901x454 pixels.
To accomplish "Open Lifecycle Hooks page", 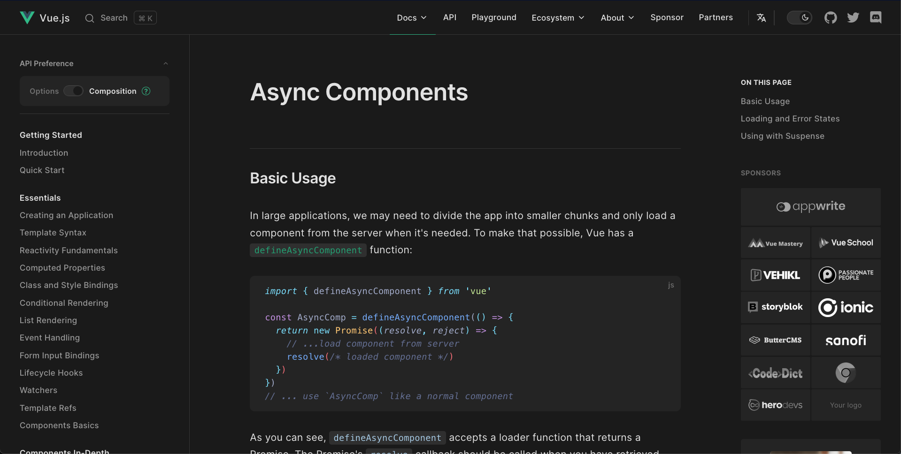I will point(51,373).
